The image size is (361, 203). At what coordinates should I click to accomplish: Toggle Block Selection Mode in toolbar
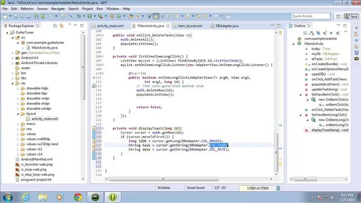[162, 16]
